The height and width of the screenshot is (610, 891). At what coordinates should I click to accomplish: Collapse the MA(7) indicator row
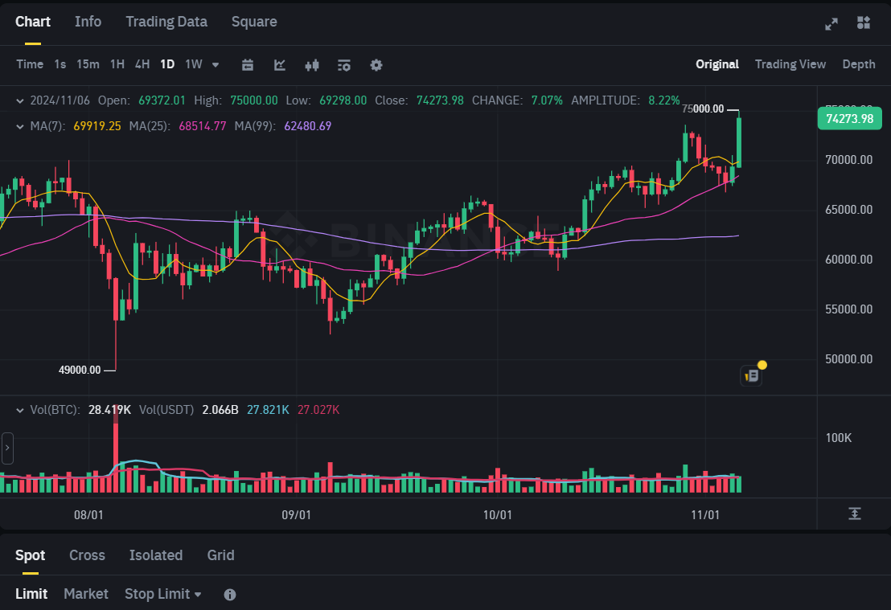(20, 126)
